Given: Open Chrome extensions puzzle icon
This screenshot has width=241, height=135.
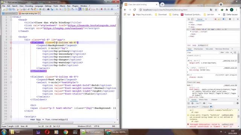Looking at the screenshot, I should click(227, 10).
